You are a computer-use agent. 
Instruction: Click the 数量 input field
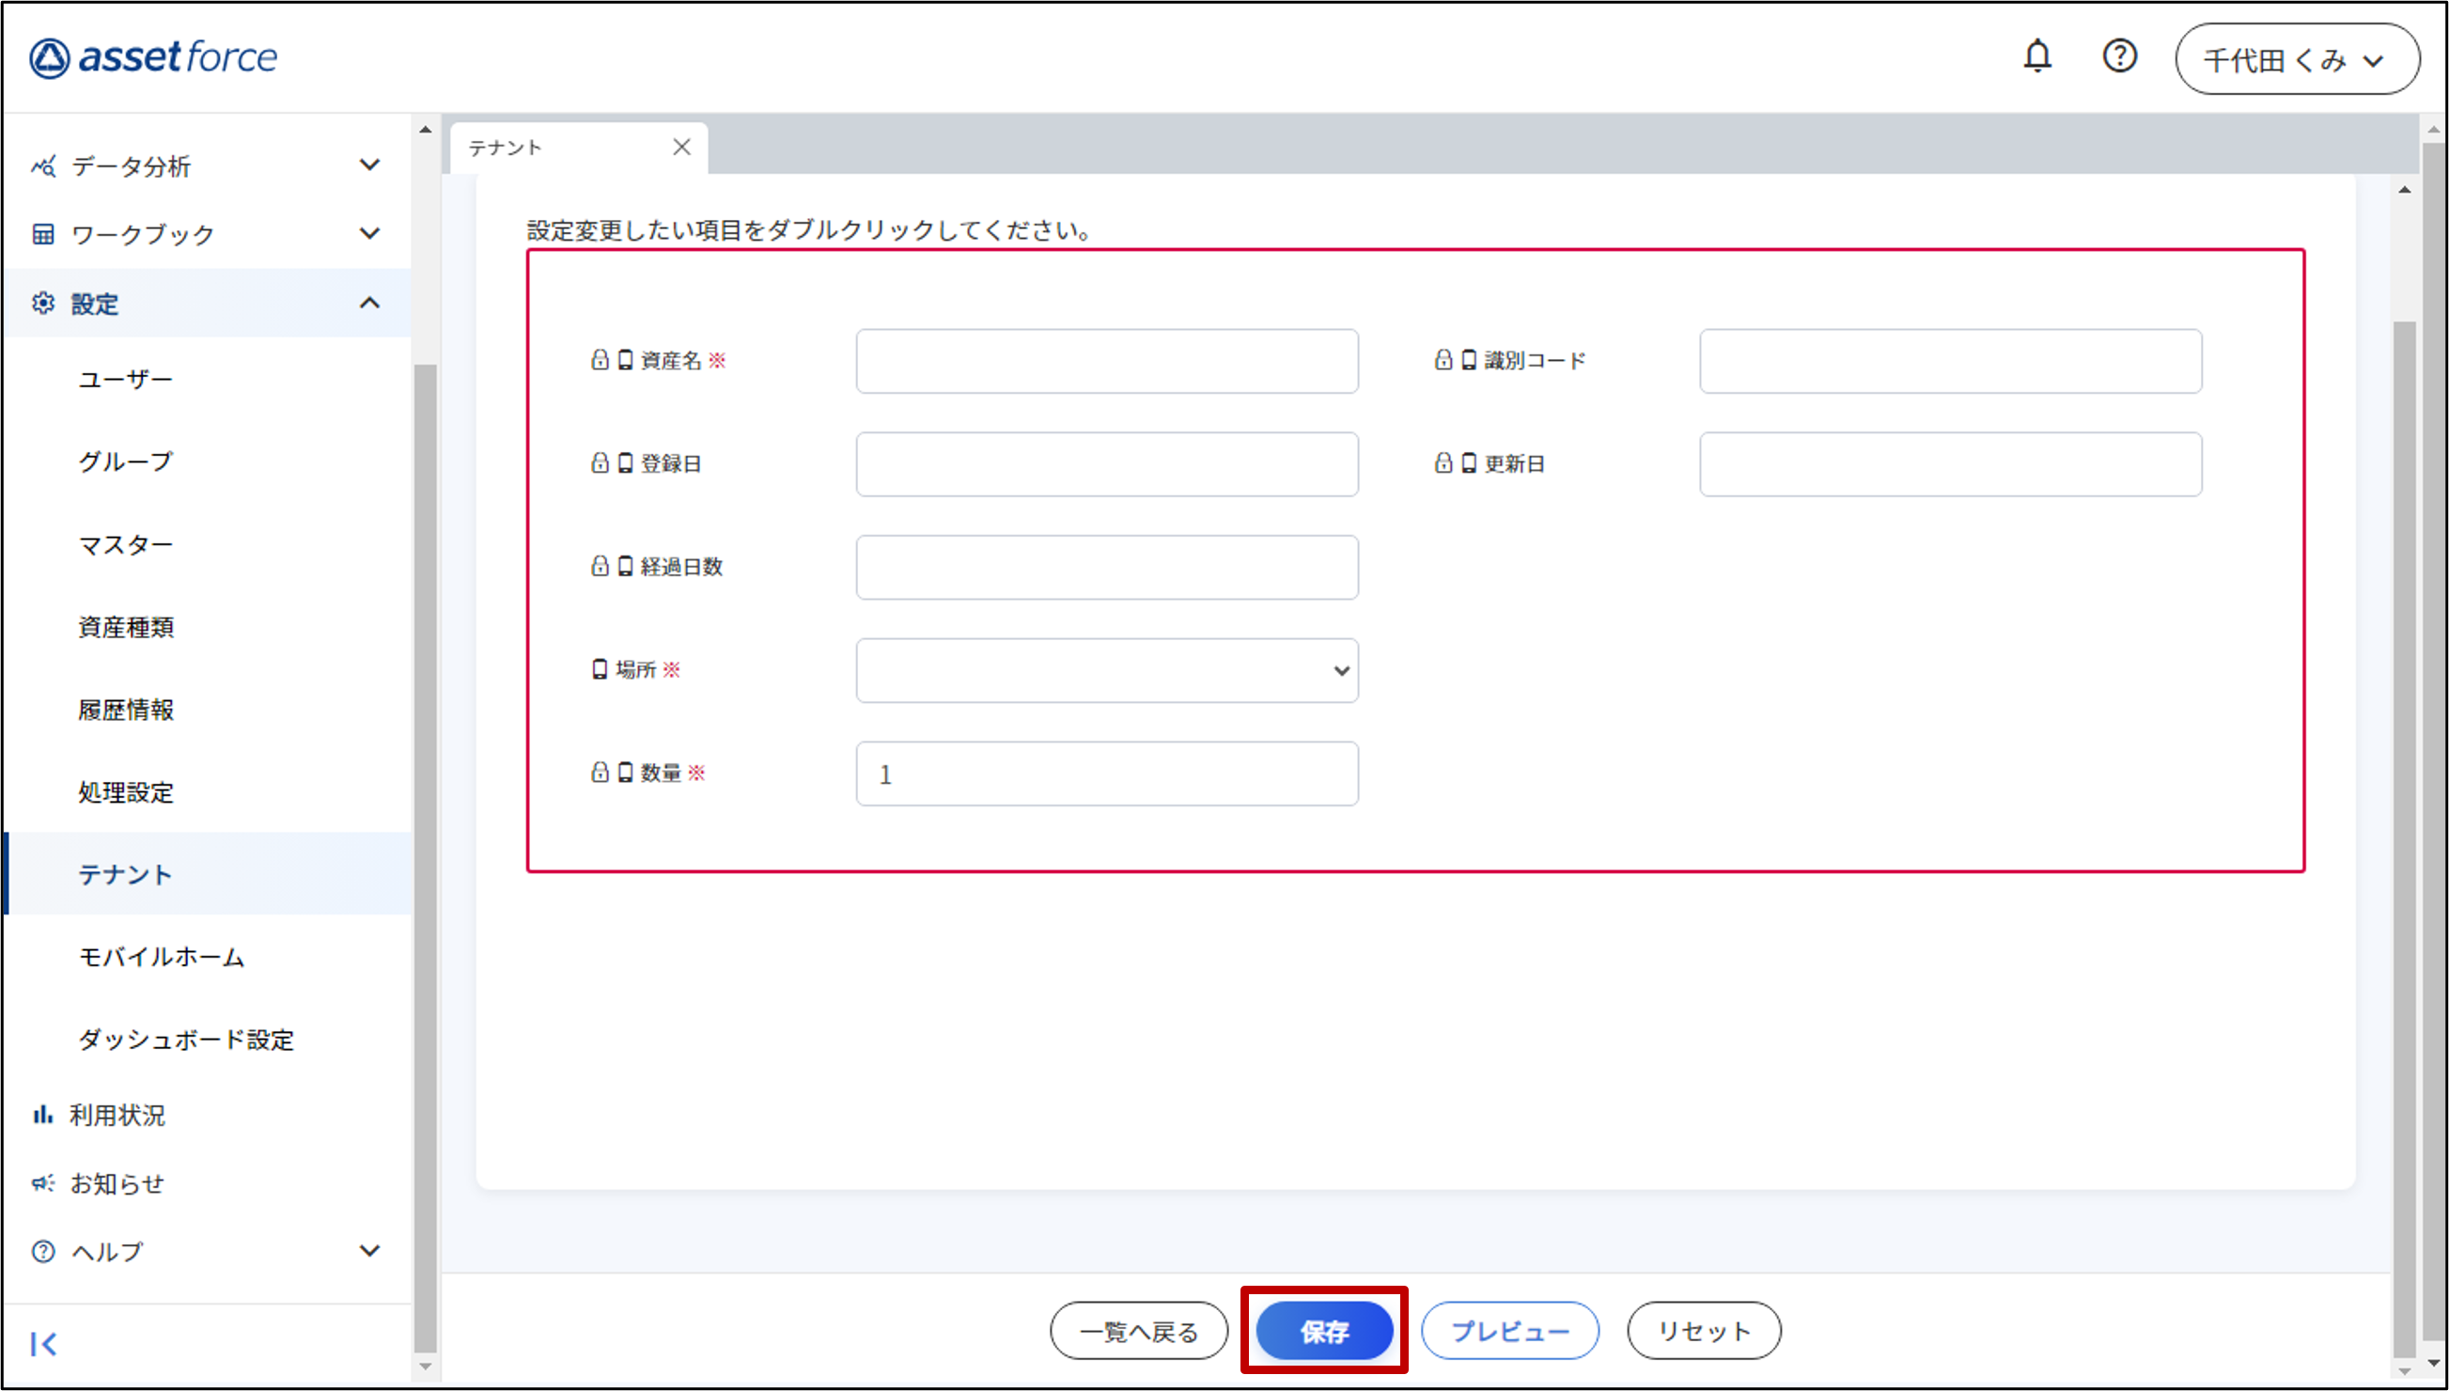(x=1106, y=774)
